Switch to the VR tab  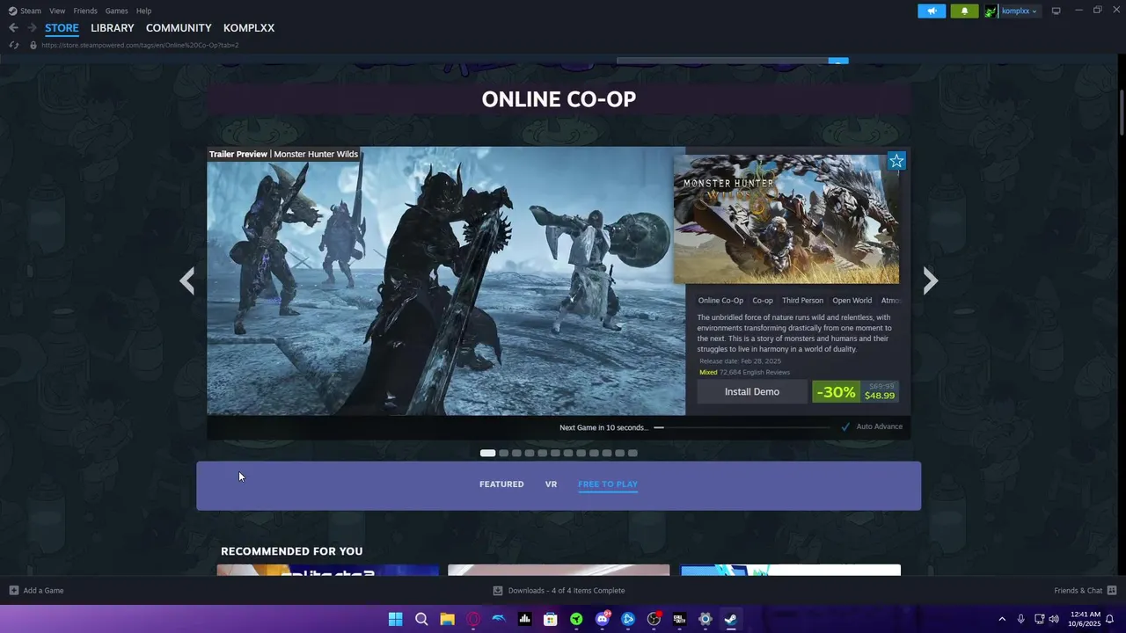coord(551,484)
